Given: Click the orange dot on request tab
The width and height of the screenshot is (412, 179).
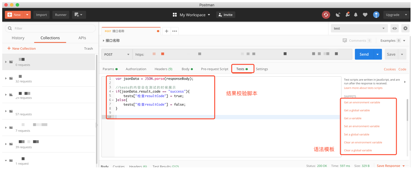Looking at the screenshot, I should click(x=158, y=31).
